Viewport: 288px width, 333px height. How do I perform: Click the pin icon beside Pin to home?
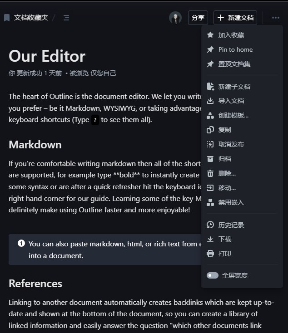point(210,49)
